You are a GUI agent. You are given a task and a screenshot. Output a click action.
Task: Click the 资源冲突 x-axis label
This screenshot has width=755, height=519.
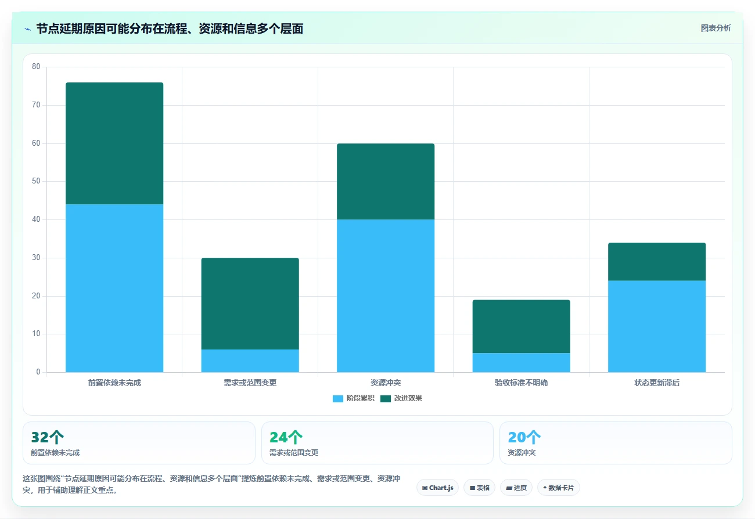(x=386, y=383)
